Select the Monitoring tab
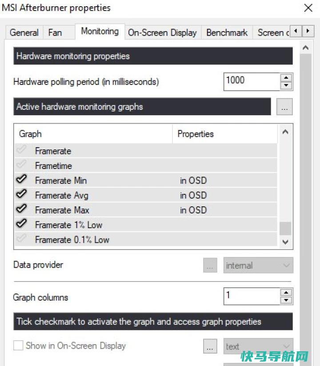The image size is (320, 366). [x=100, y=31]
